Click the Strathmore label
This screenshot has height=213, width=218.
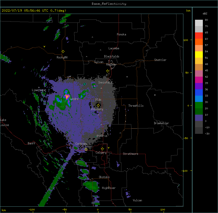pyautogui.click(x=130, y=154)
